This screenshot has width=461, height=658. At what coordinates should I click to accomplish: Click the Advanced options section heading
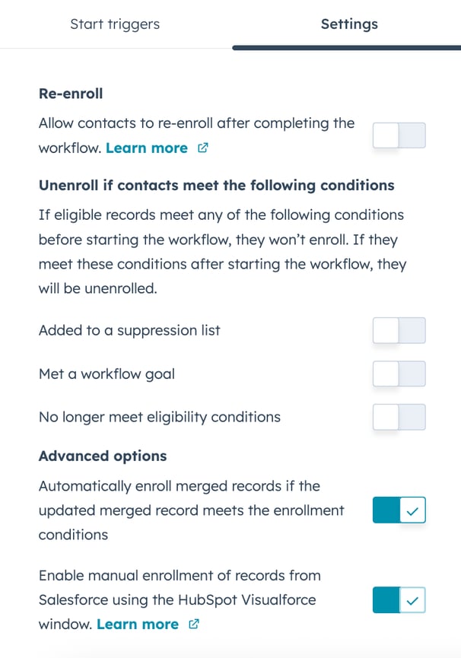103,456
